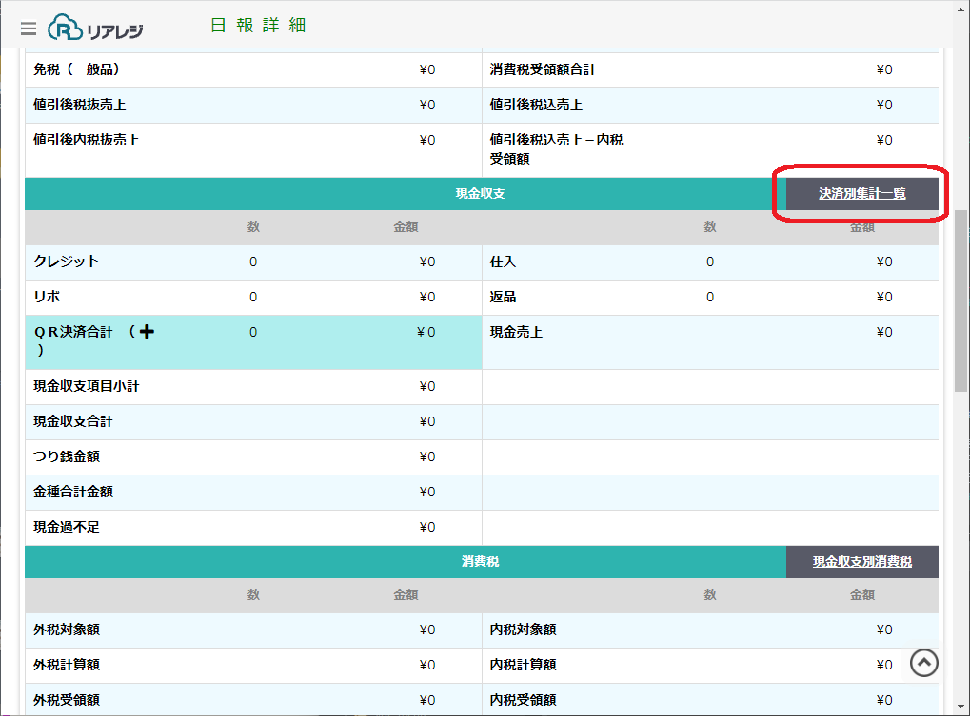Click the リボ row label
This screenshot has width=970, height=717.
coord(47,297)
